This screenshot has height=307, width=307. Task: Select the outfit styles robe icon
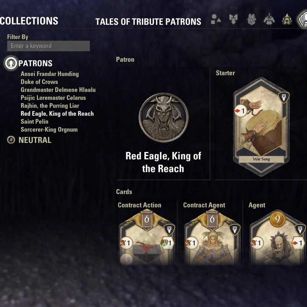pos(269,19)
